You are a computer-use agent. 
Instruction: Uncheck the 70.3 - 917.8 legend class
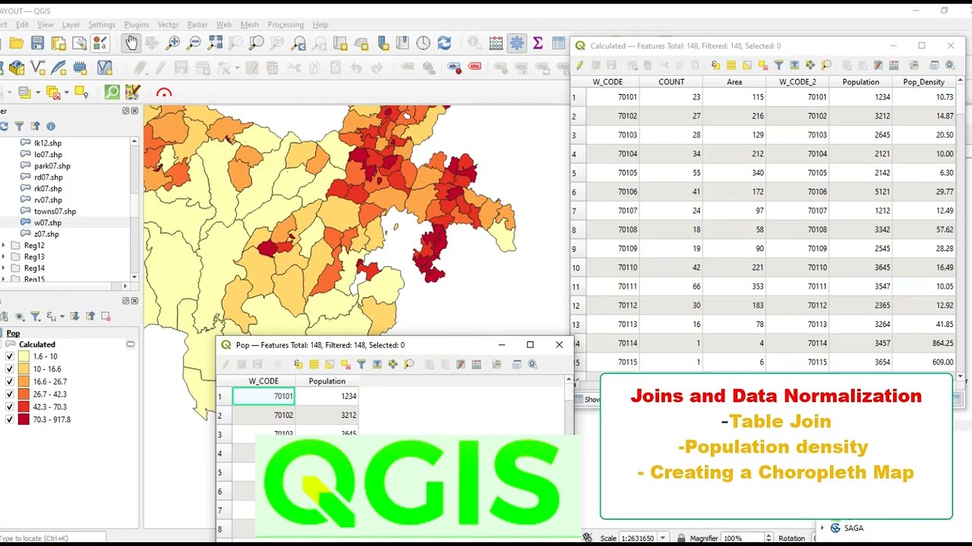point(10,419)
